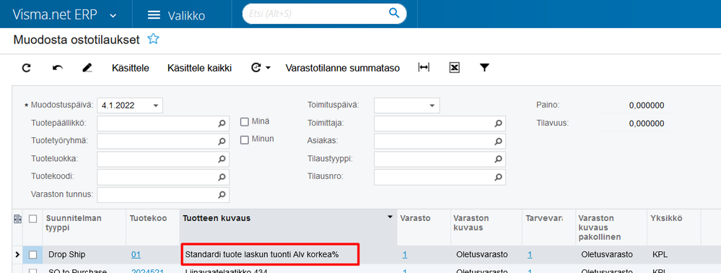Open Tuotteen kuvaus column sort dropdown

[390, 217]
